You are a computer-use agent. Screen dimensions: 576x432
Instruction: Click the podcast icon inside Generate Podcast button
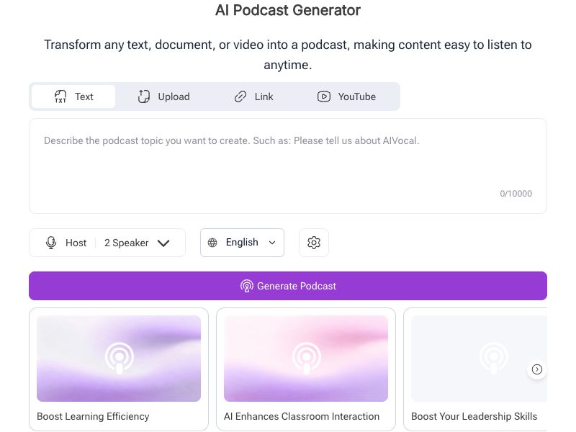pos(247,286)
